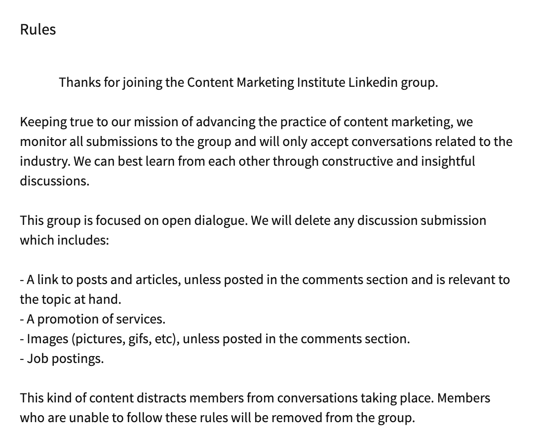Click the word discussions ending the paragraph
Image resolution: width=538 pixels, height=432 pixels.
[x=55, y=181]
